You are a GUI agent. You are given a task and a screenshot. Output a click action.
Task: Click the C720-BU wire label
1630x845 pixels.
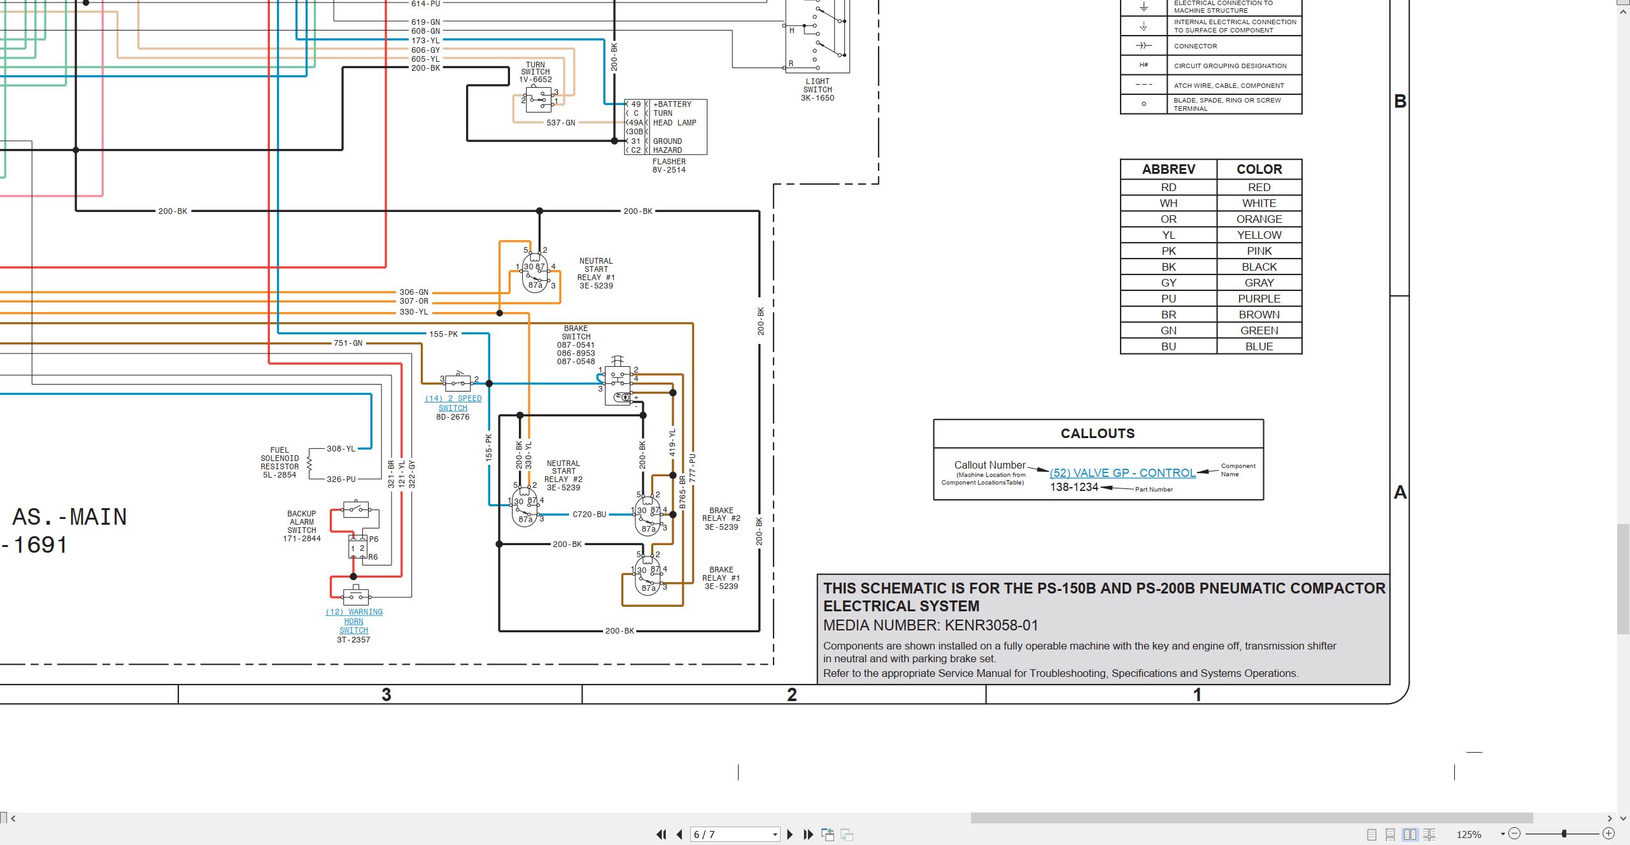[589, 514]
